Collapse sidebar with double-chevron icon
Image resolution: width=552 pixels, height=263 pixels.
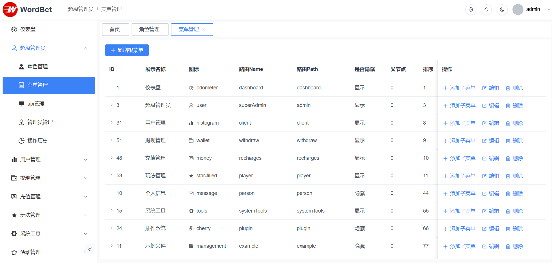pyautogui.click(x=90, y=249)
